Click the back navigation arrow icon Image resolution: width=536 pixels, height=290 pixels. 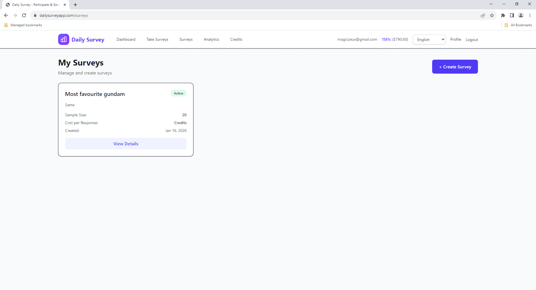[6, 15]
